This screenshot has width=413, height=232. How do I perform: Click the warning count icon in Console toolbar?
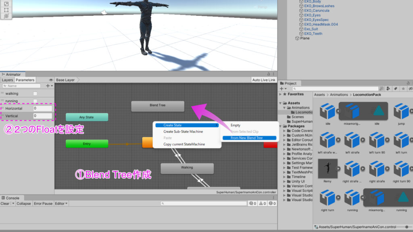point(261,203)
